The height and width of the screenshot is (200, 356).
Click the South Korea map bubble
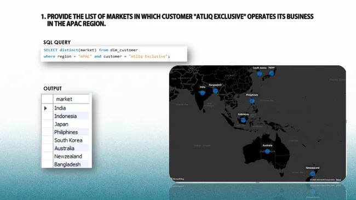[260, 73]
